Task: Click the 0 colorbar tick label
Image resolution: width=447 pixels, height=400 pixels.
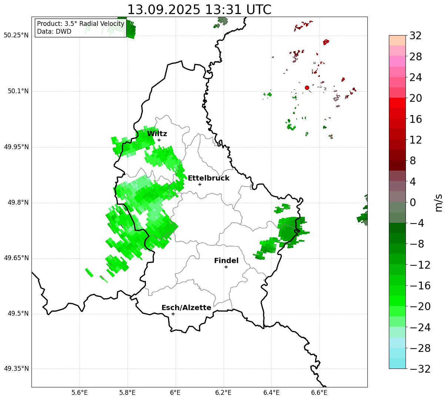Action: (x=413, y=202)
